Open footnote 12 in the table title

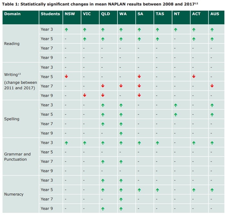pyautogui.click(x=196, y=3)
